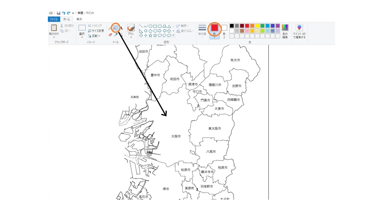Click 吹田市 label on the map
This screenshot has height=215, width=383.
(x=175, y=79)
